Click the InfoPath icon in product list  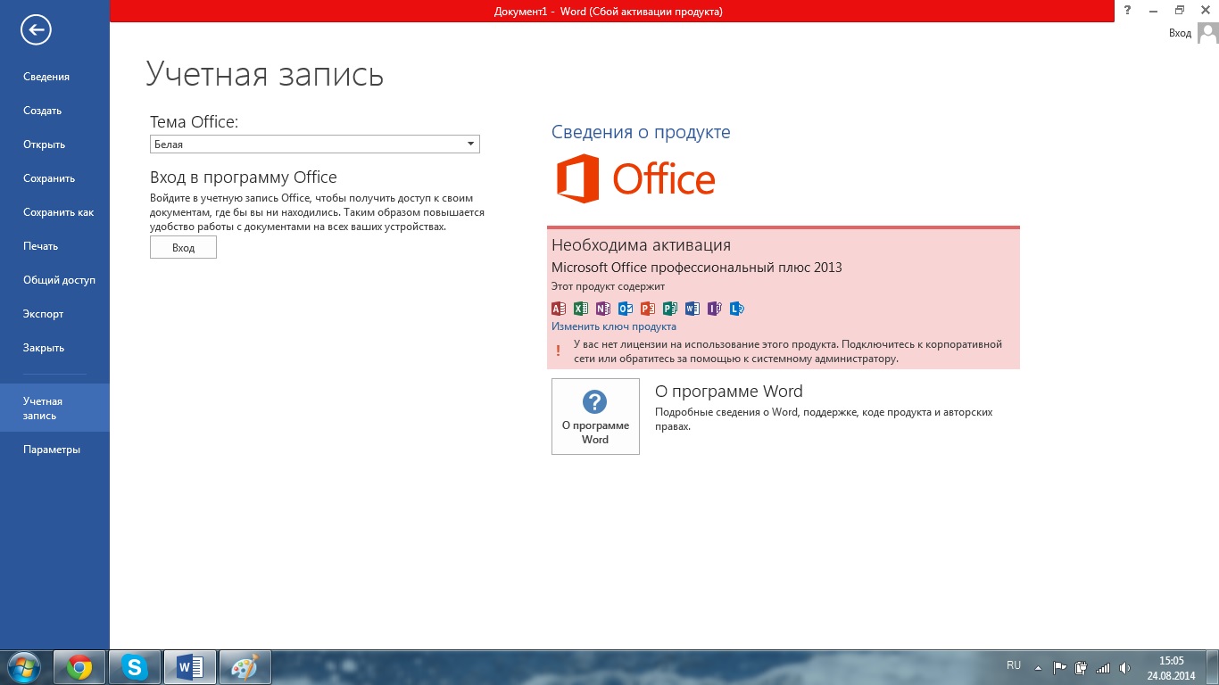[715, 309]
